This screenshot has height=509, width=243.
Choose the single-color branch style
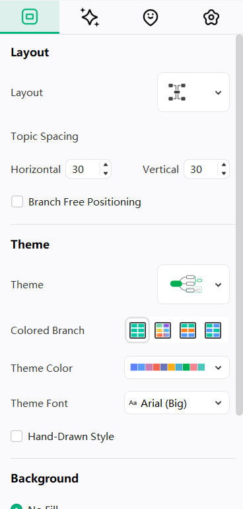coord(137,331)
